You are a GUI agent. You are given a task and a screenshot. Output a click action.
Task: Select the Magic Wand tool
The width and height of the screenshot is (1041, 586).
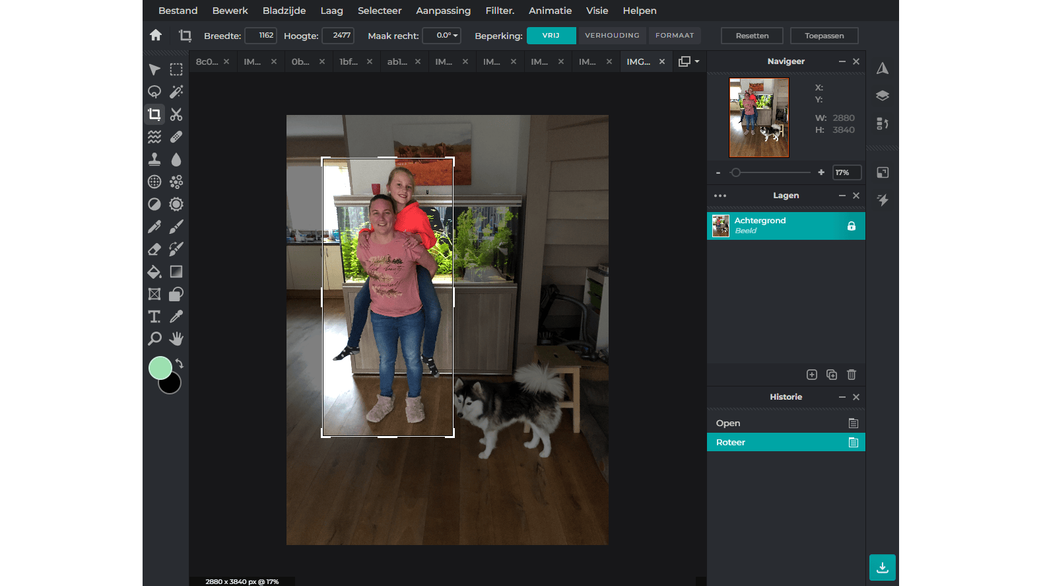(176, 92)
